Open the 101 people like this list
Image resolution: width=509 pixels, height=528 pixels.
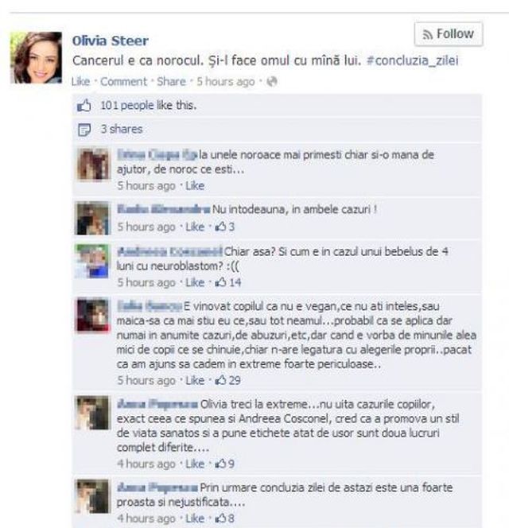coord(148,106)
